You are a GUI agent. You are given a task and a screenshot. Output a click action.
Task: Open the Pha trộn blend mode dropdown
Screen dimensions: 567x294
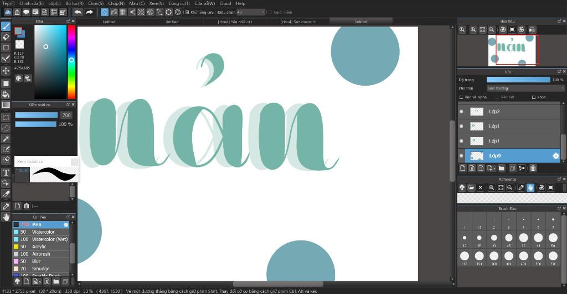pos(525,88)
